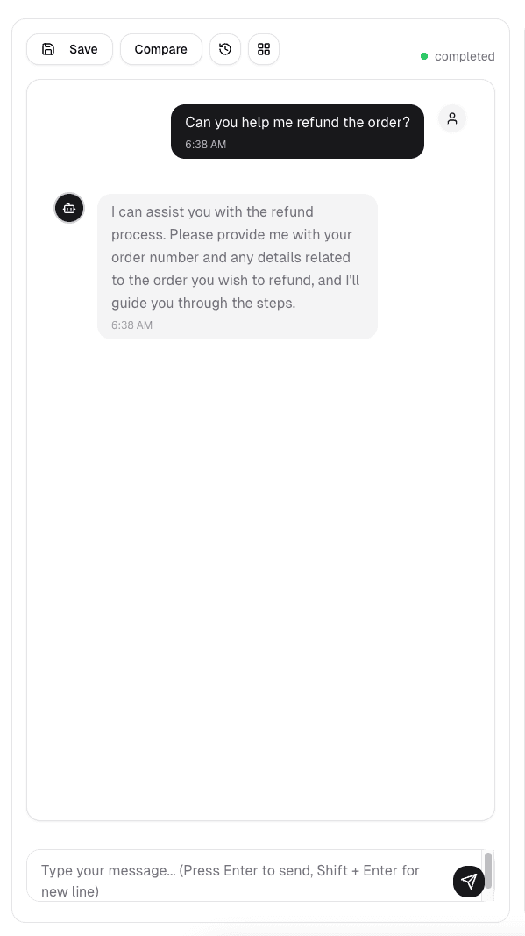Open the history clock icon
This screenshot has width=525, height=936.
(225, 49)
